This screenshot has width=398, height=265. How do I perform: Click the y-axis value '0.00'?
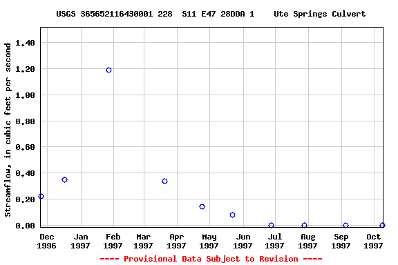pos(25,226)
